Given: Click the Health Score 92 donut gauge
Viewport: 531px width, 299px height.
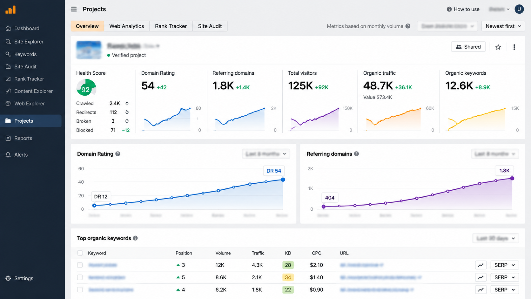Looking at the screenshot, I should tap(86, 88).
